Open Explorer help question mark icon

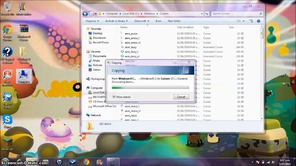259,21
